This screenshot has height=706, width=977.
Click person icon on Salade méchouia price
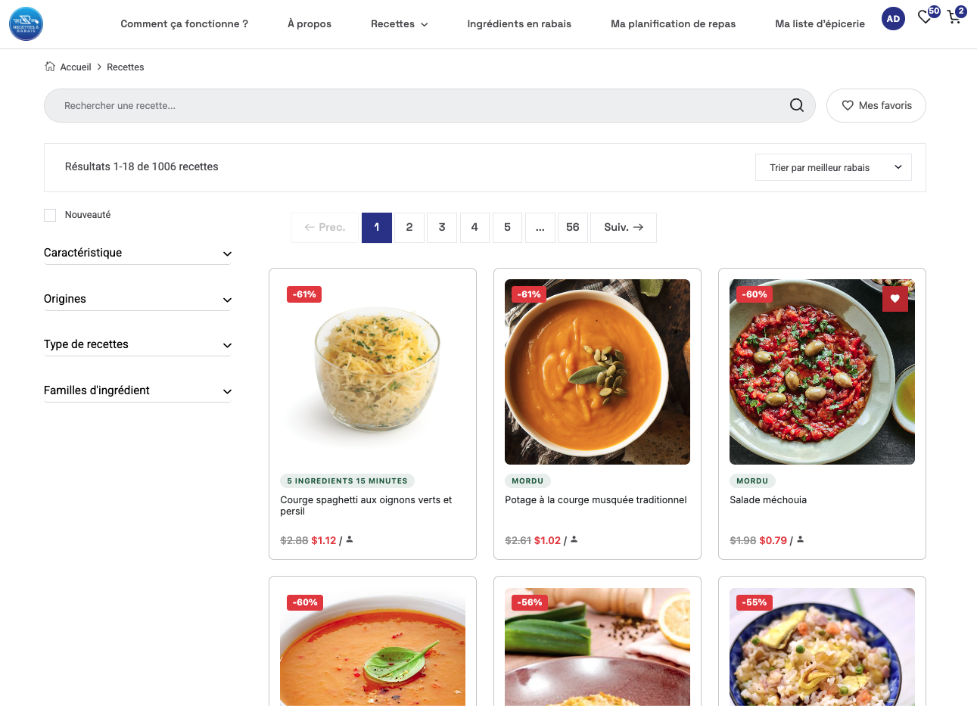pyautogui.click(x=800, y=540)
